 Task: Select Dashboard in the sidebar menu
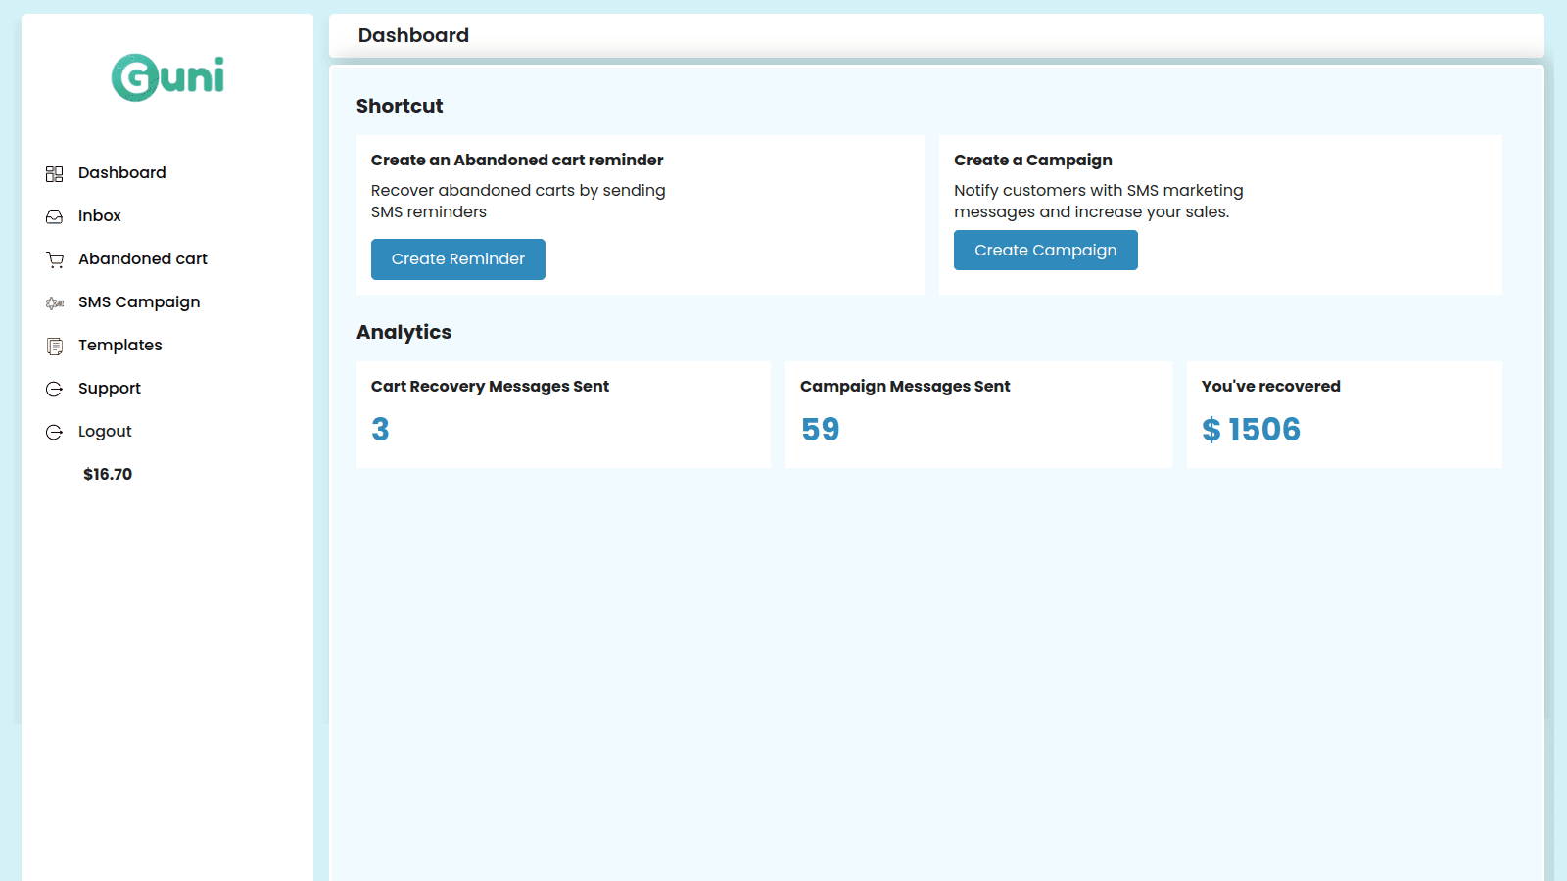coord(121,172)
